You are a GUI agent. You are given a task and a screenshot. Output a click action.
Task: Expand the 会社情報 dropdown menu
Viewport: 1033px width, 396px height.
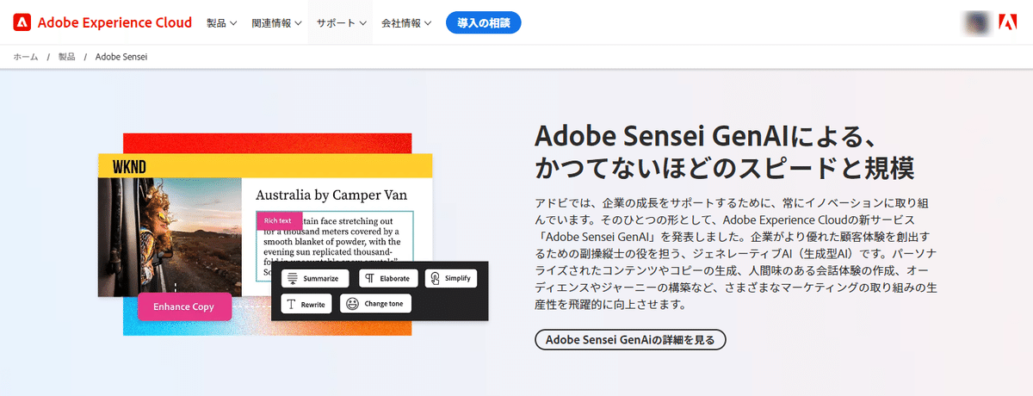(406, 23)
